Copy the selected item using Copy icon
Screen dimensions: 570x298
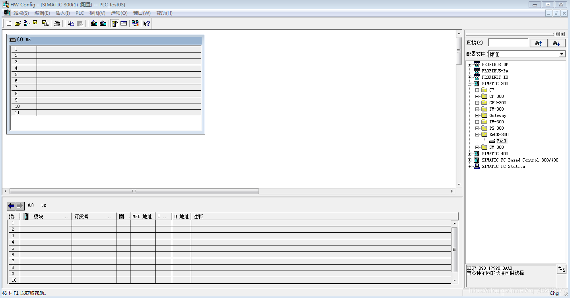[71, 23]
